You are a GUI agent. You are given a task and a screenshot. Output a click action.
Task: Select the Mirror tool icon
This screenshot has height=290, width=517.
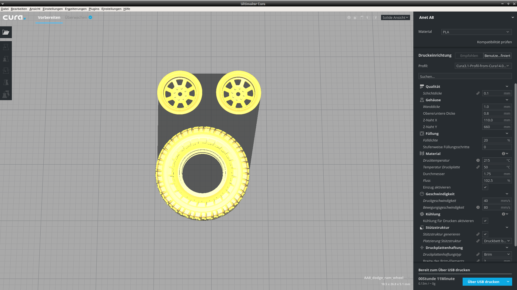tap(6, 82)
